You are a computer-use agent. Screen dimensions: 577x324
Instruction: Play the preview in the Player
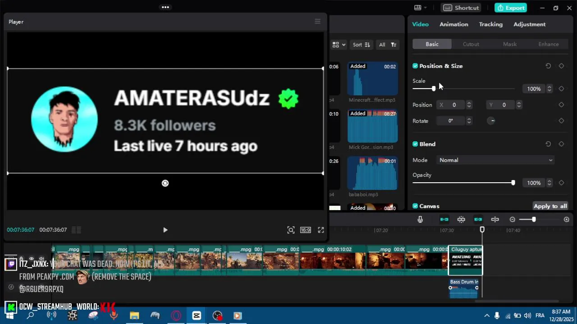tap(165, 230)
